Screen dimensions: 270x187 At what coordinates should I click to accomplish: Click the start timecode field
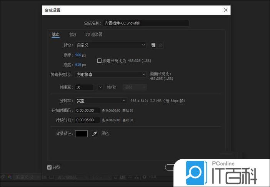click(x=87, y=110)
